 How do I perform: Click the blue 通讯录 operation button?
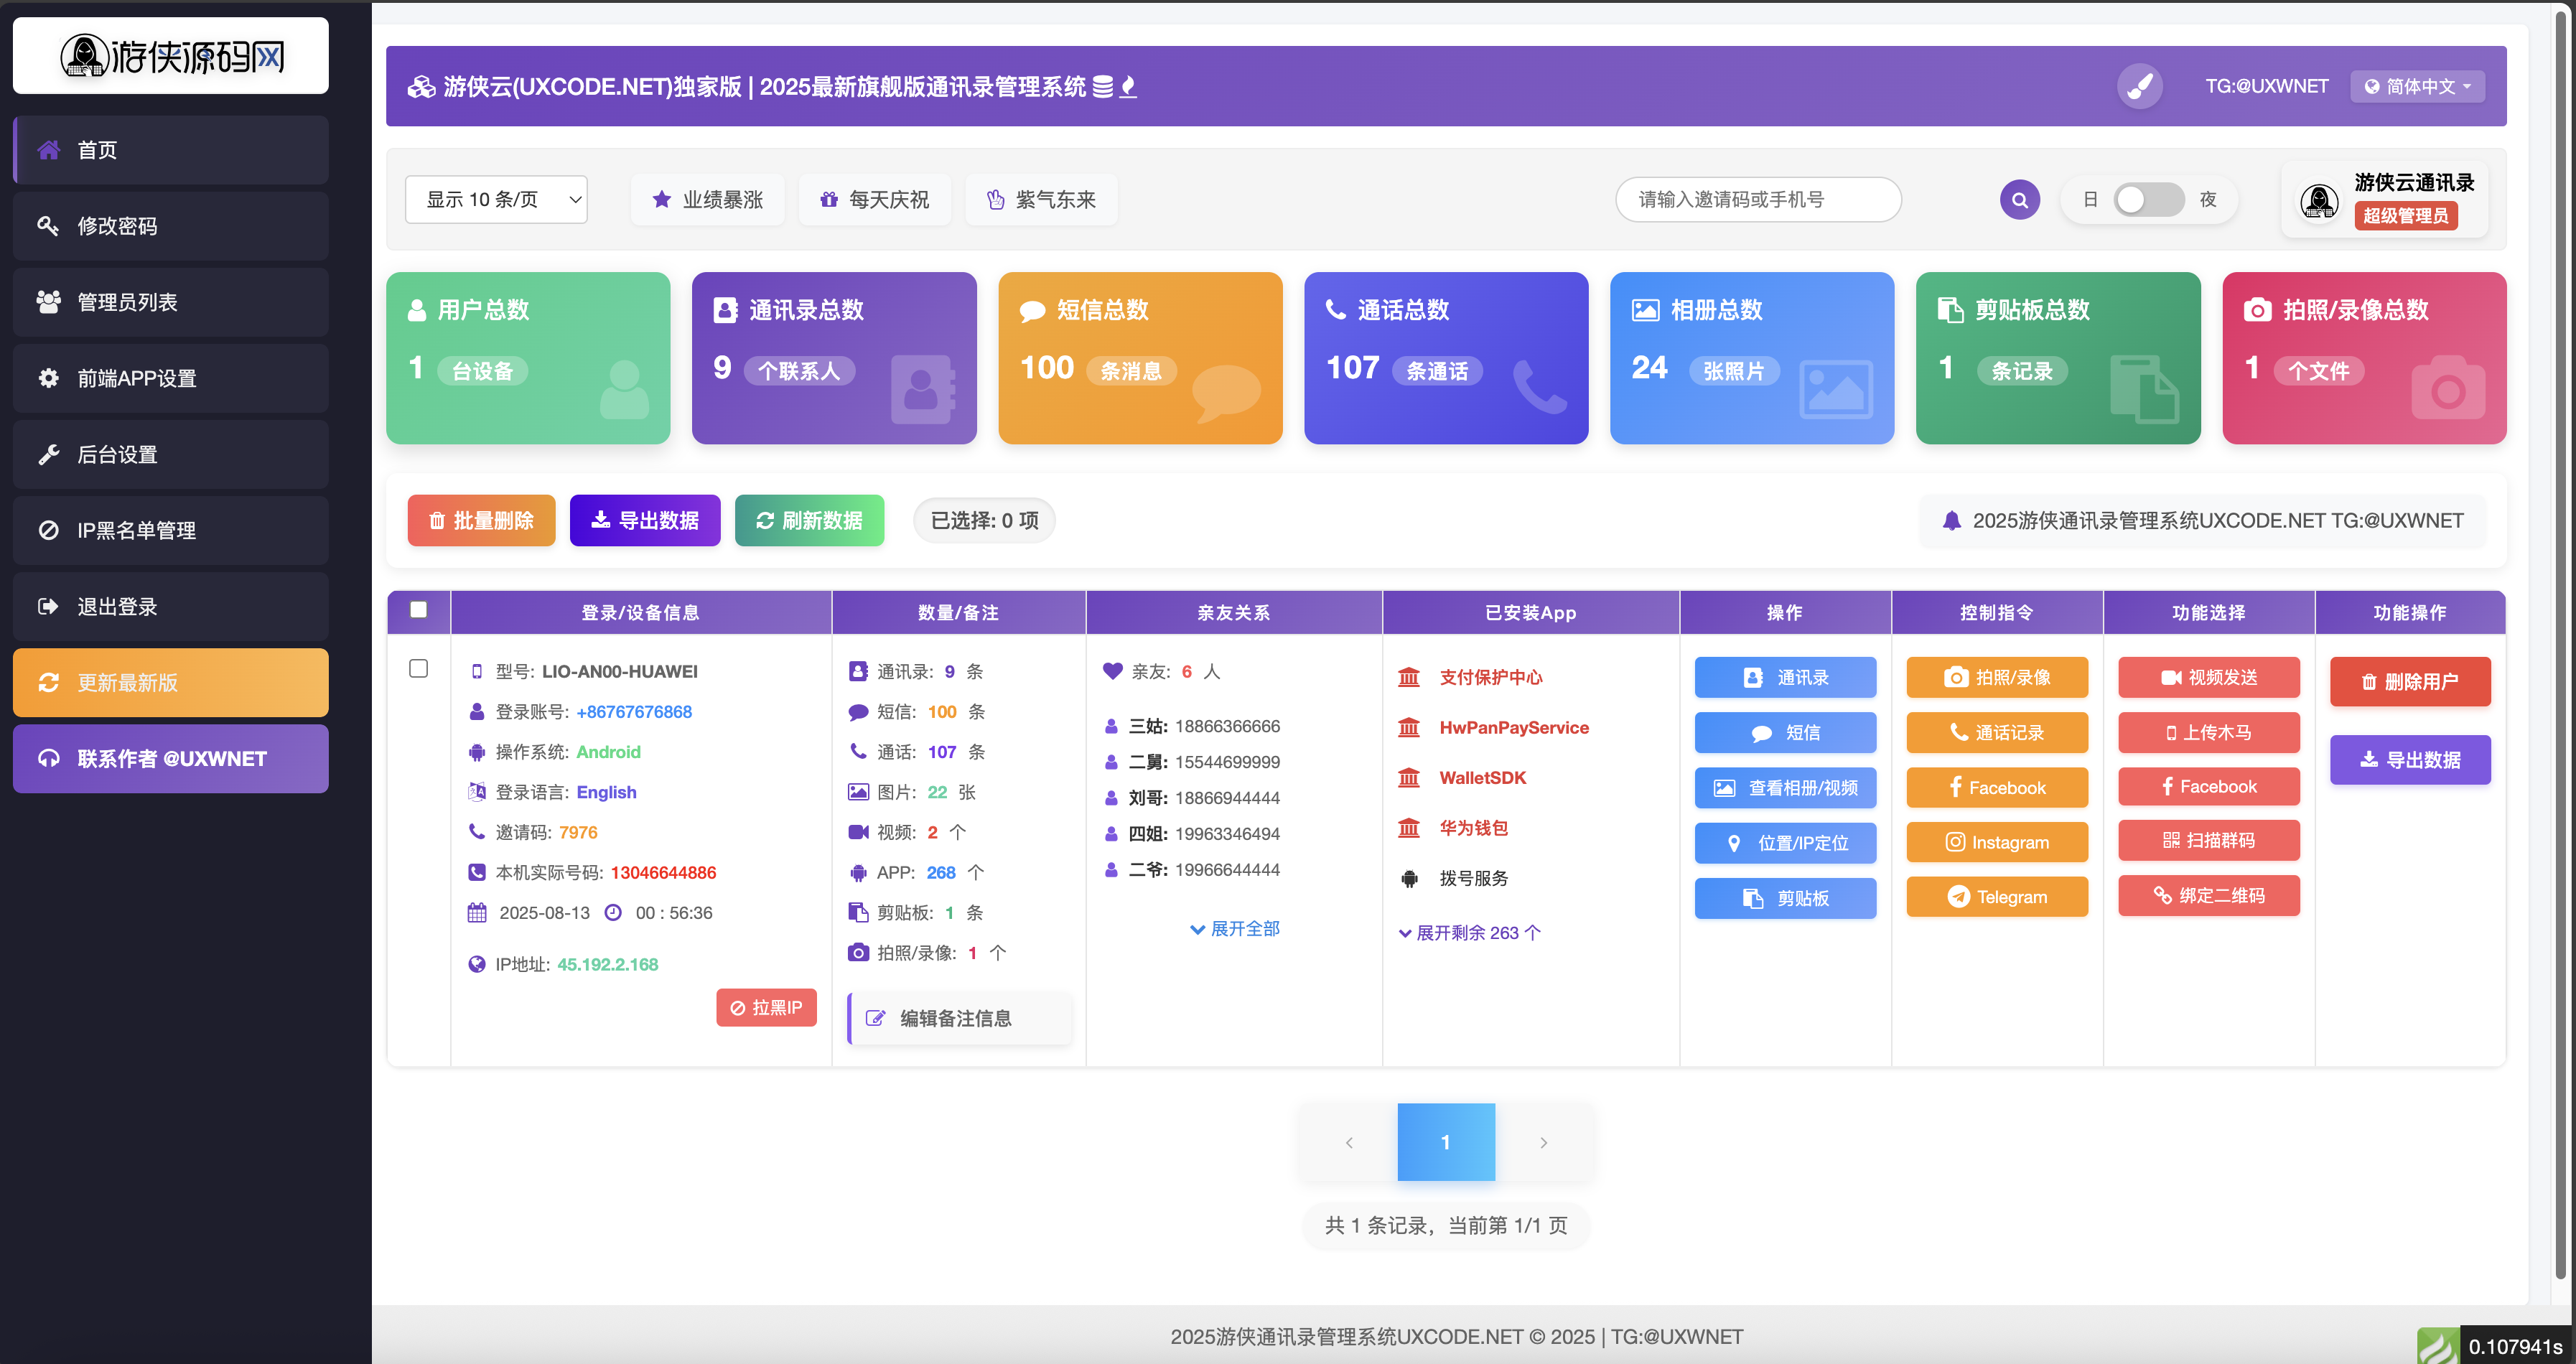[1785, 677]
